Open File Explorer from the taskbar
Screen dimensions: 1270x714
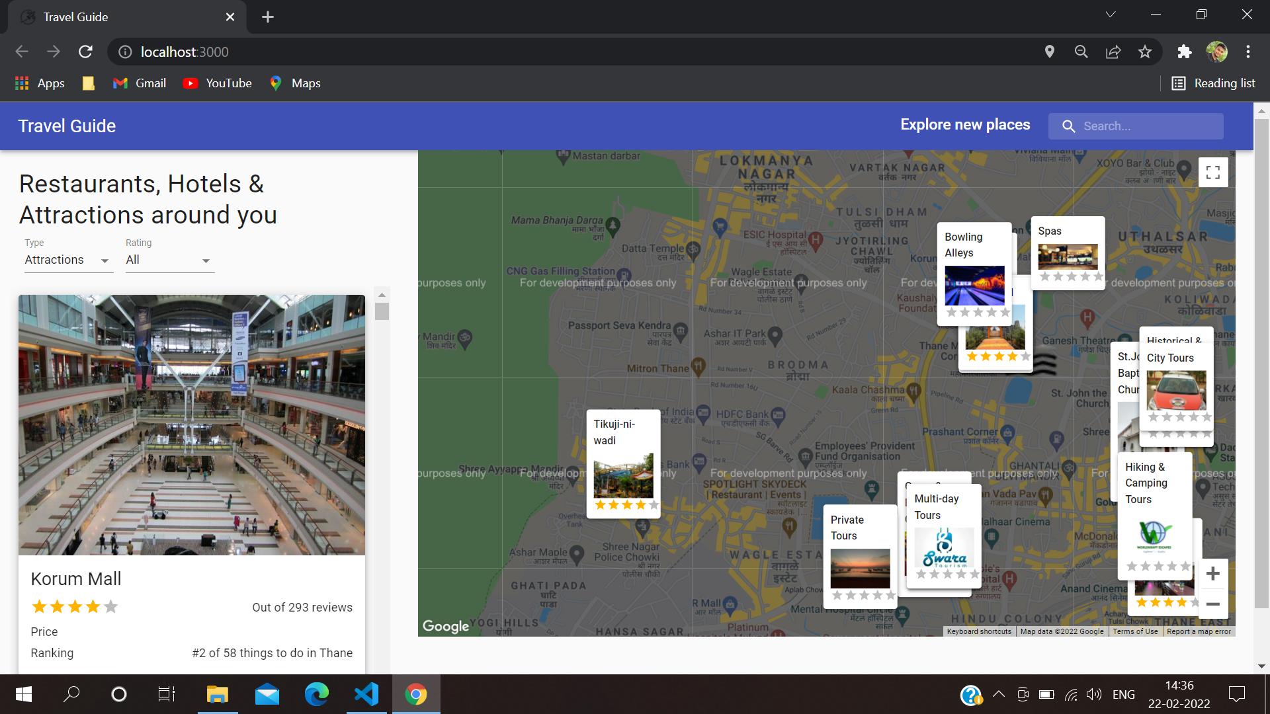217,694
